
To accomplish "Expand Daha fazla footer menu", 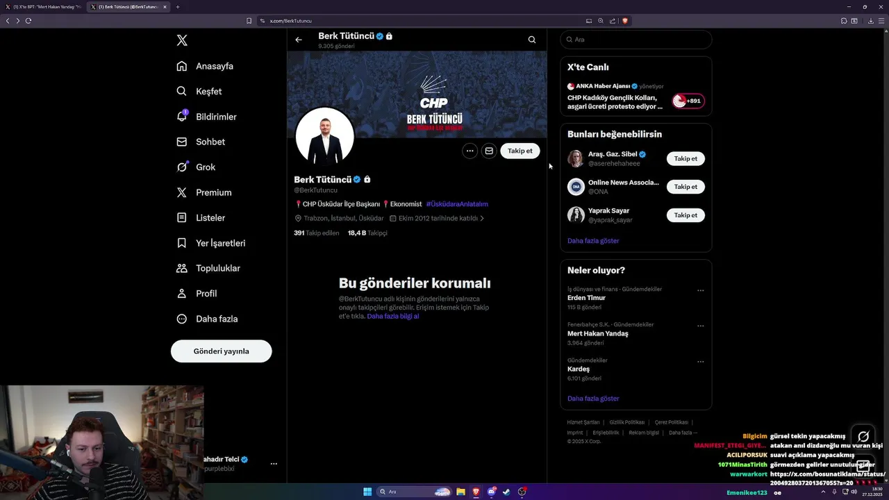I will tap(683, 433).
